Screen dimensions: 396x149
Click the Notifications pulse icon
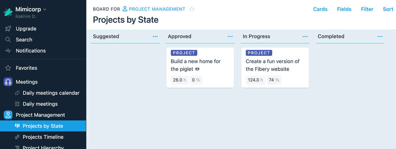click(8, 51)
